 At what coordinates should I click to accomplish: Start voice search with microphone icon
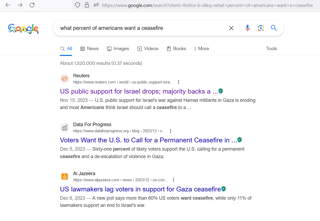248,28
